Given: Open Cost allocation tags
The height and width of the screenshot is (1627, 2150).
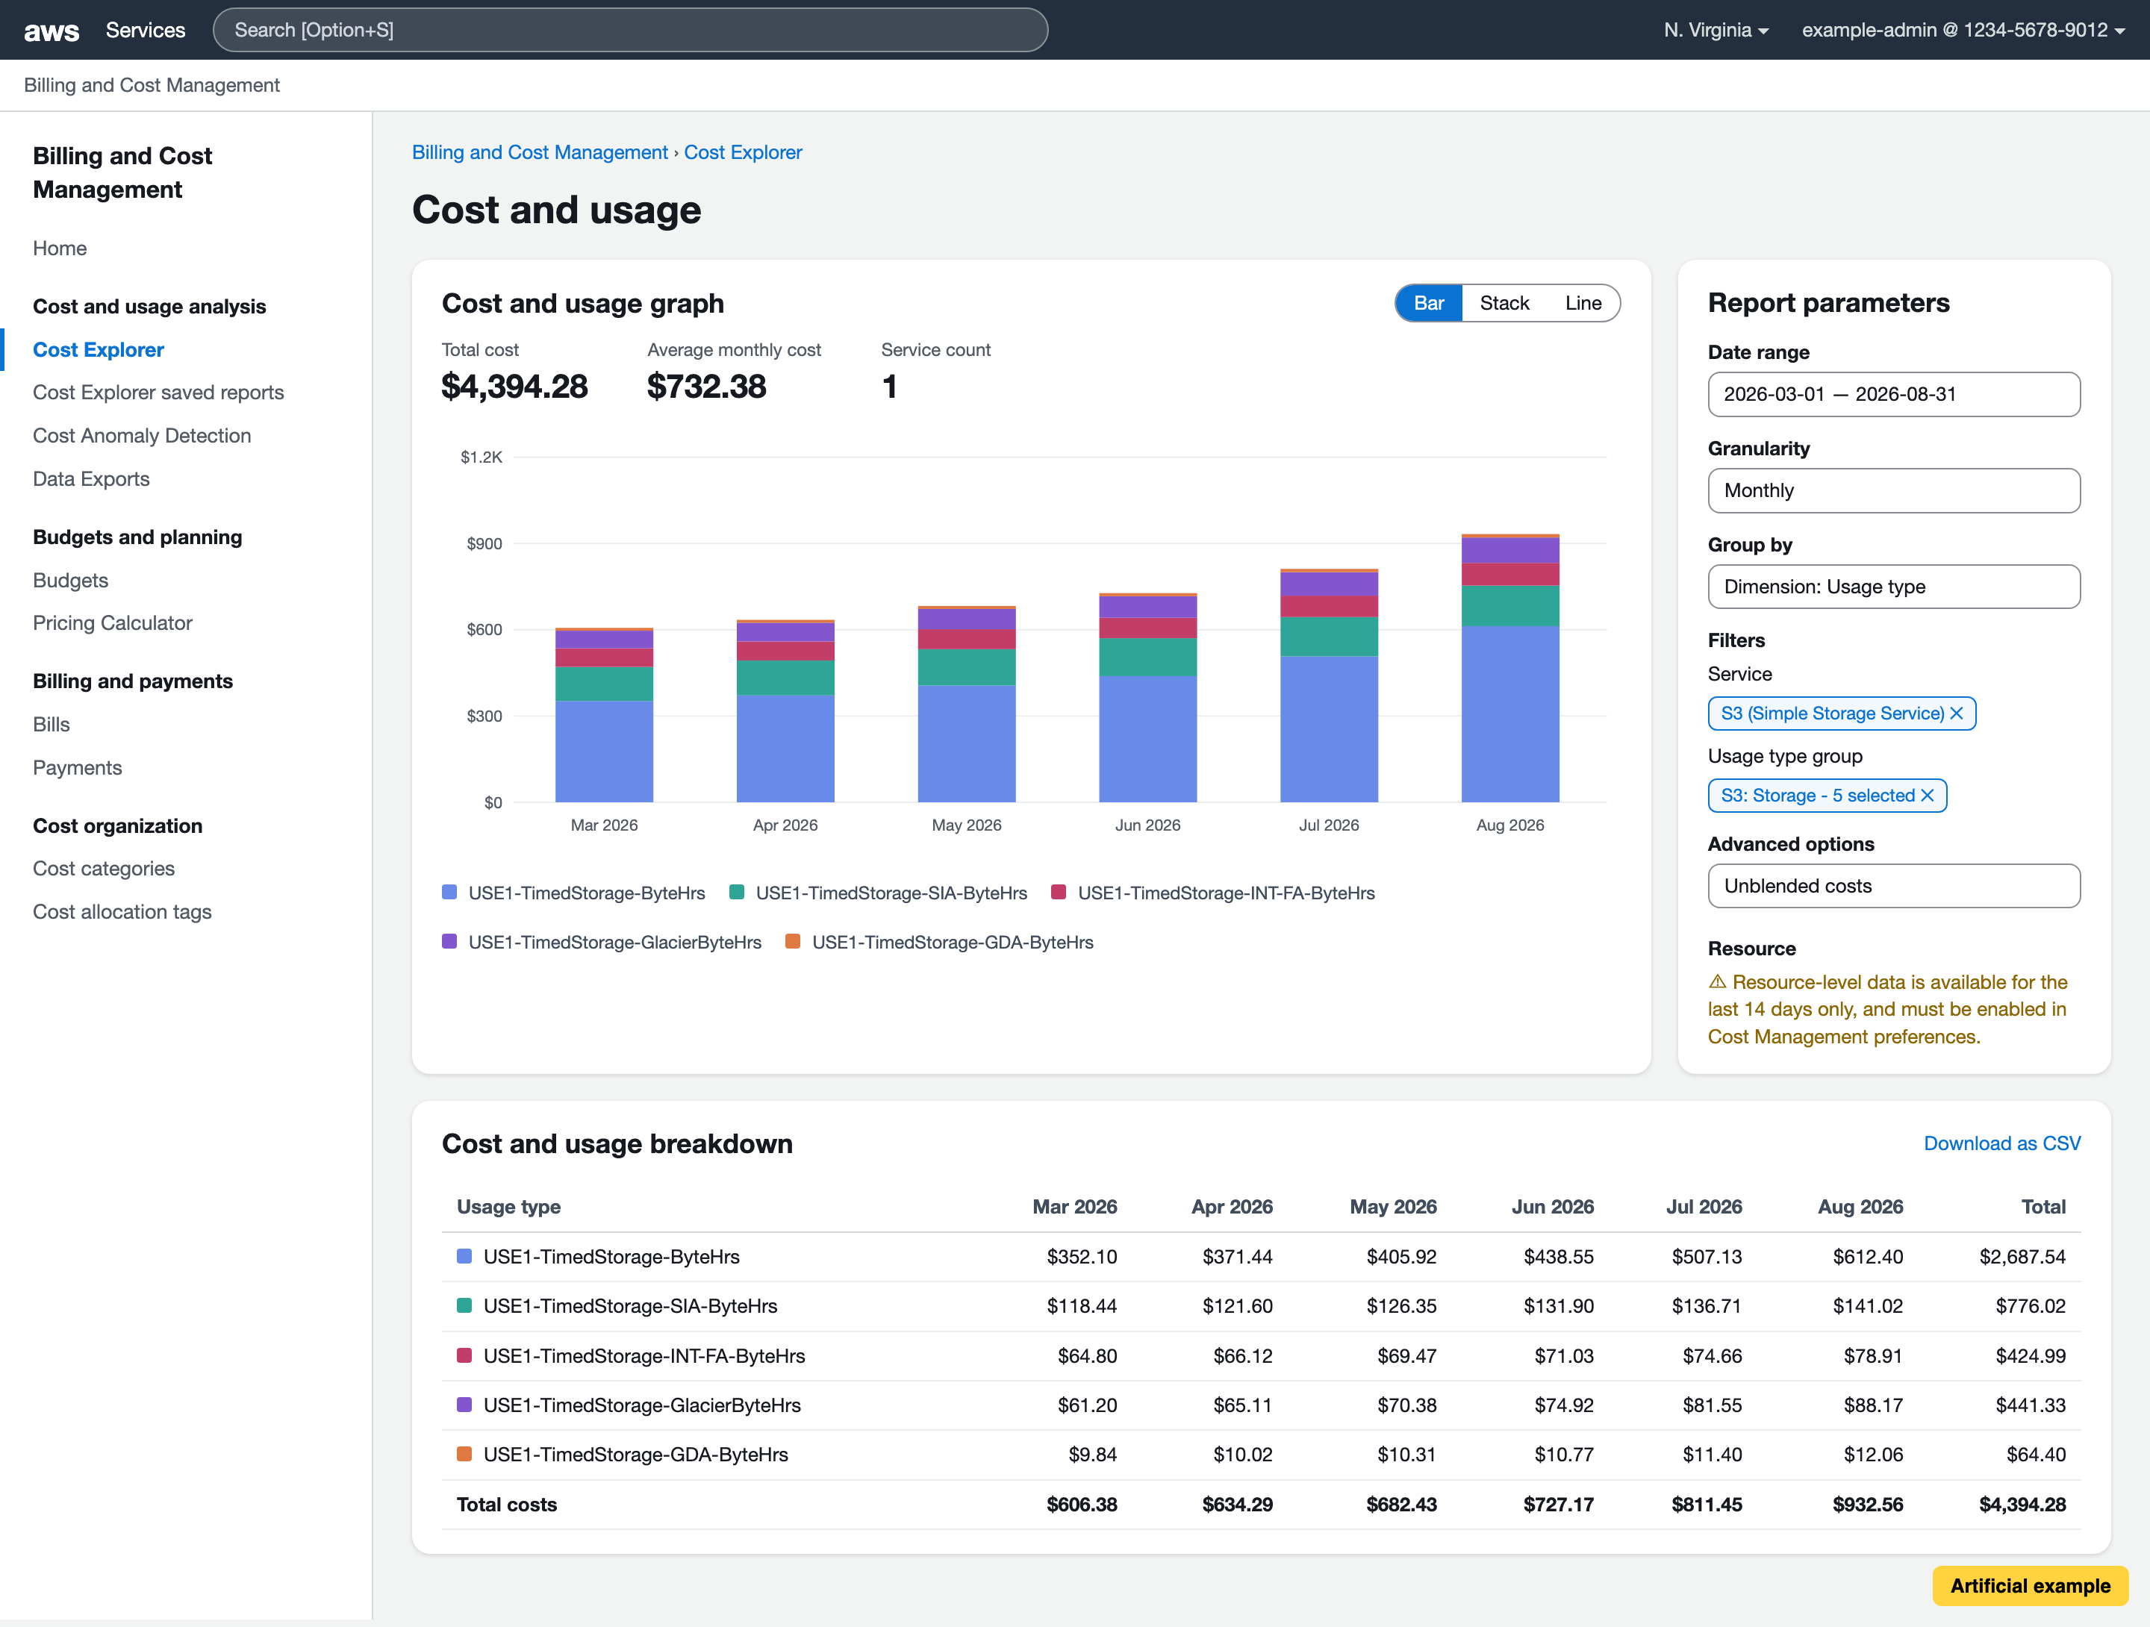Looking at the screenshot, I should [x=122, y=912].
